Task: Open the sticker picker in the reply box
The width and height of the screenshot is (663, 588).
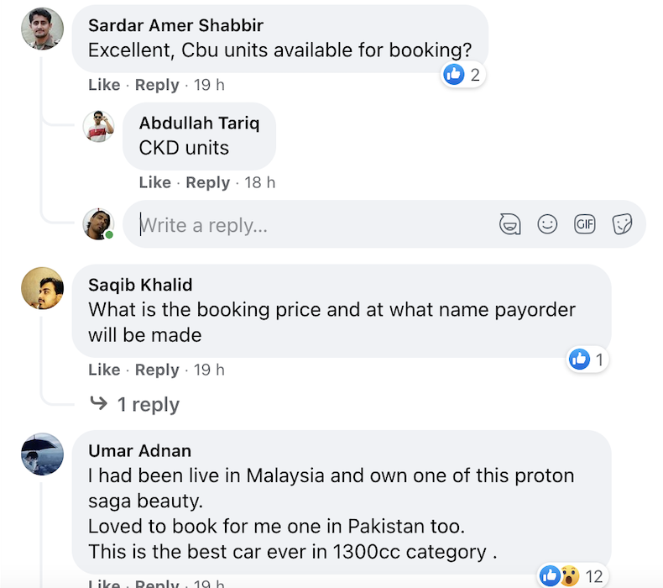Action: click(622, 224)
